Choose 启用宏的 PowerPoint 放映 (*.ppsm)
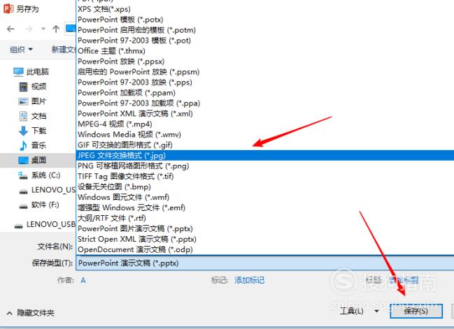The width and height of the screenshot is (454, 329). [x=265, y=72]
